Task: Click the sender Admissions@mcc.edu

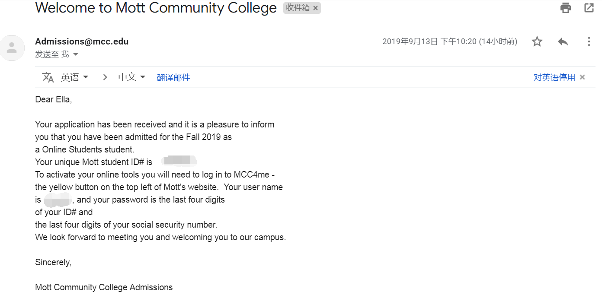Action: 82,41
